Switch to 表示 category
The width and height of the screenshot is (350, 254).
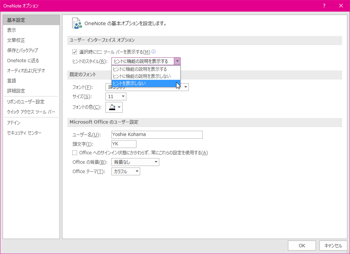click(x=31, y=30)
